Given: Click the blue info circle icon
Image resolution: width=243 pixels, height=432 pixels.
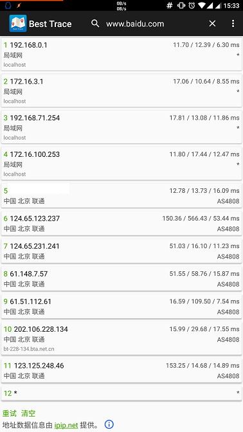Looking at the screenshot, I should [109, 424].
